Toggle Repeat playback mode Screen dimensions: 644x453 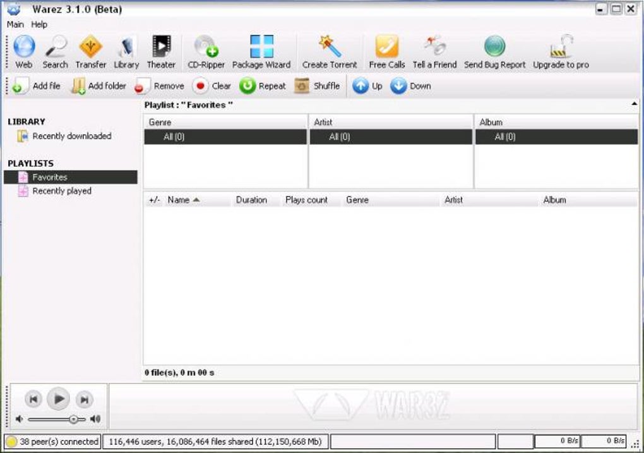click(263, 86)
